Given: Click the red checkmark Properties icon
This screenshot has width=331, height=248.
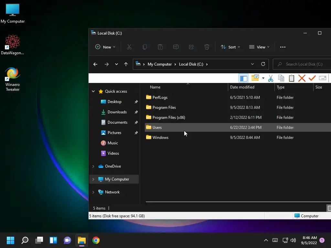Looking at the screenshot, I should coord(312,78).
